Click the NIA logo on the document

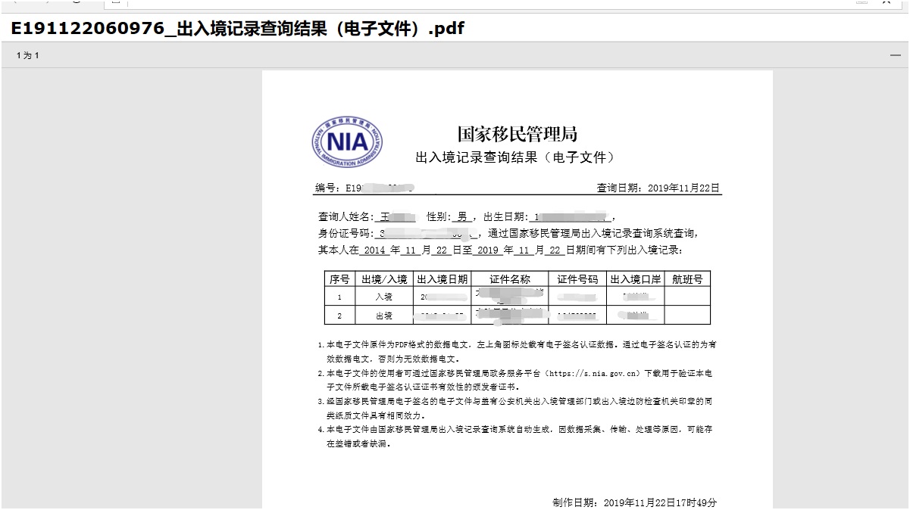pyautogui.click(x=346, y=142)
